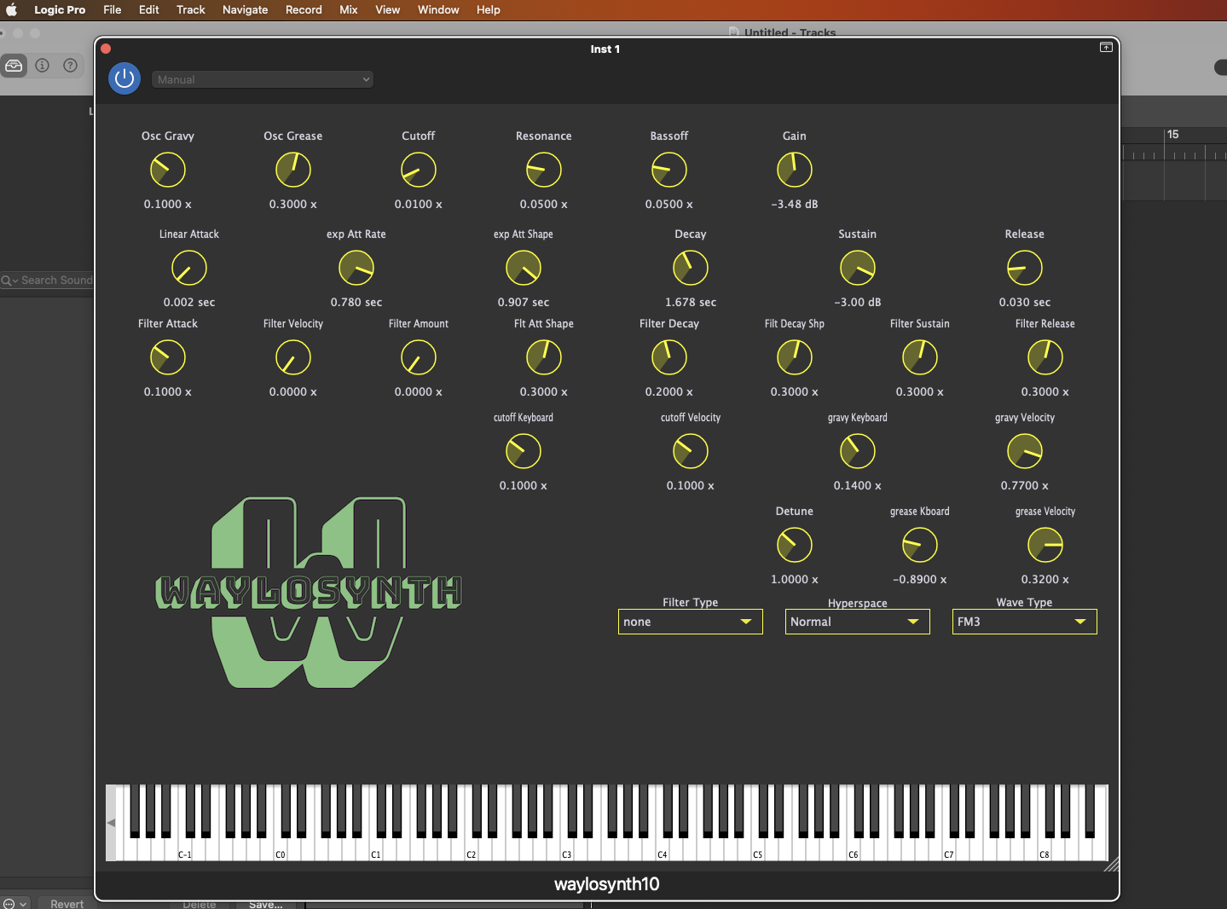Click the grease Kboard knob
The width and height of the screenshot is (1227, 909).
[x=920, y=545]
